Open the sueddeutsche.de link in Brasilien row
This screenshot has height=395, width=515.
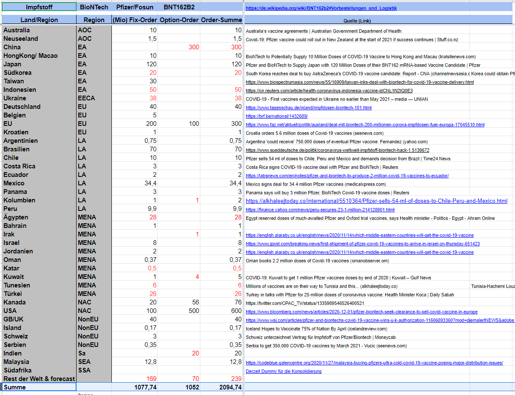[337, 150]
